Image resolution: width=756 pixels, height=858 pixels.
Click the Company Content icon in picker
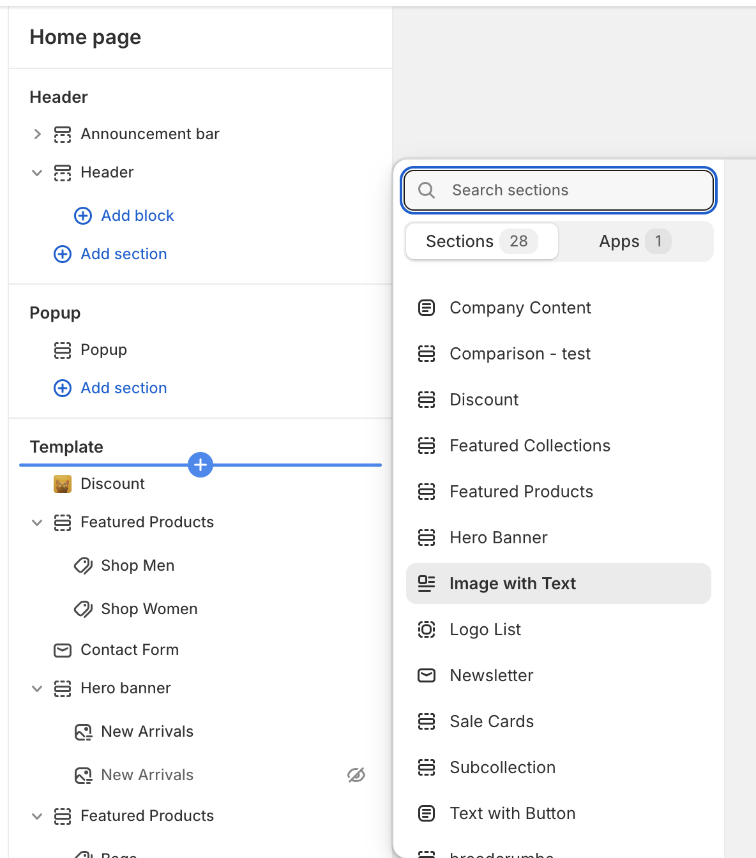point(427,308)
